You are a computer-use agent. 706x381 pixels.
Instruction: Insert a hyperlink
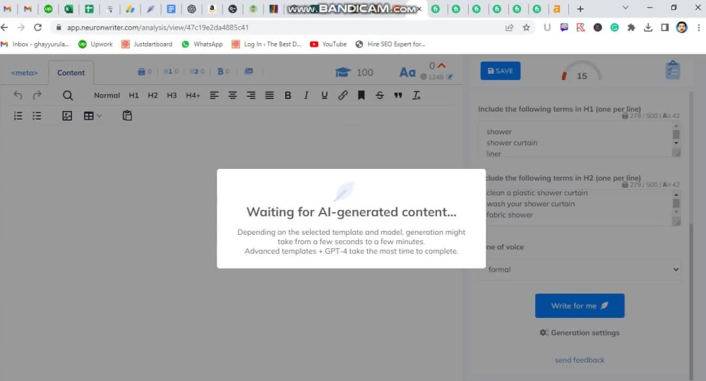coord(342,95)
